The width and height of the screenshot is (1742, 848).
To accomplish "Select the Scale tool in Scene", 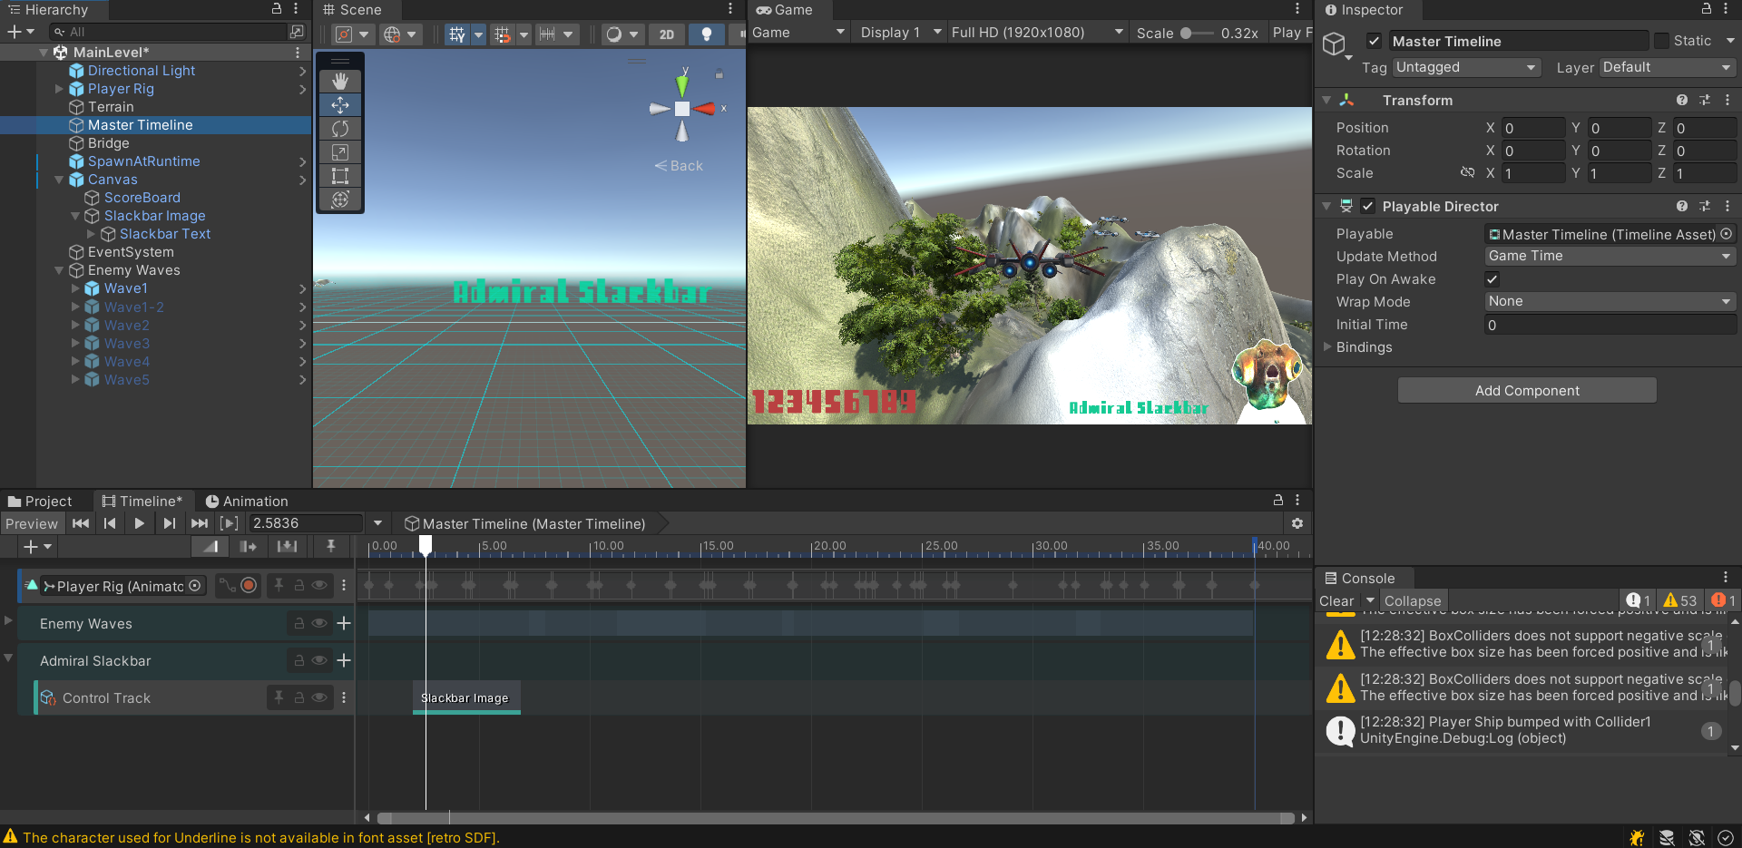I will point(340,152).
